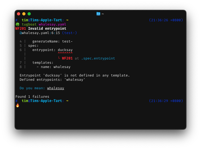Viewport: 201px width, 149px height.
Task: Click the 'Do you mean:' label
Action: click(32, 88)
